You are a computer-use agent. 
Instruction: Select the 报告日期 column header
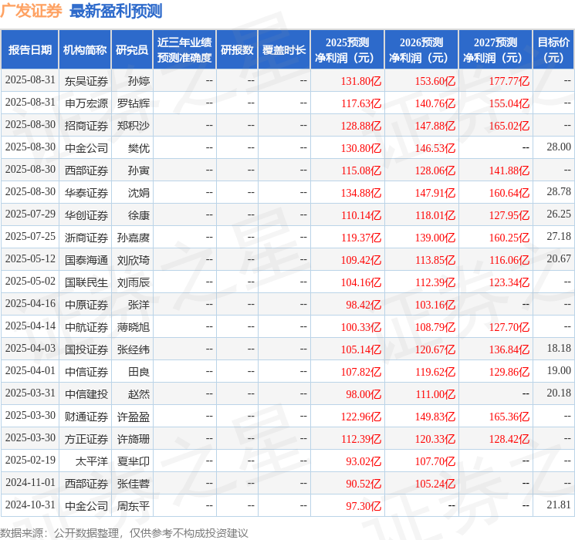point(29,50)
